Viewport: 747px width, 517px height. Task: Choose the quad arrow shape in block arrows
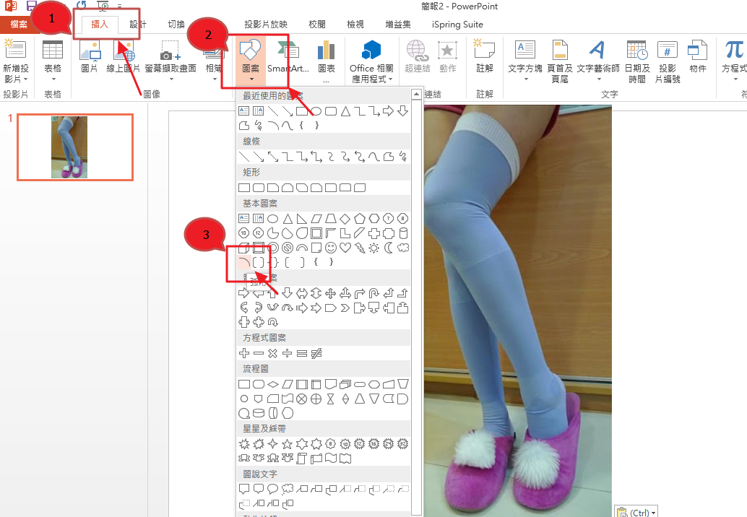(331, 292)
